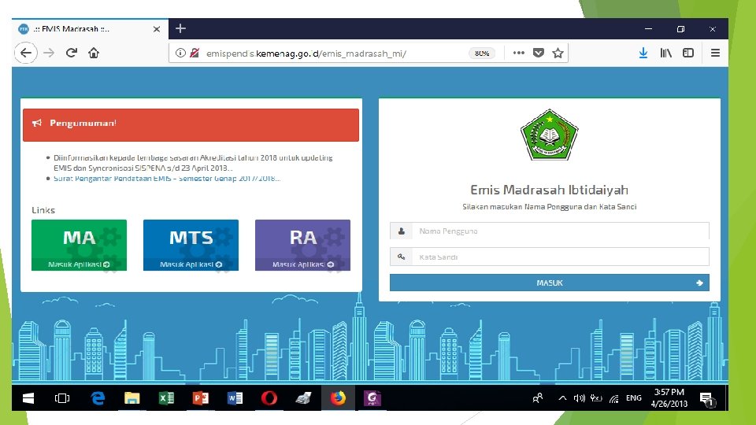Screen dimensions: 756x425
Task: Open the network status icon in the tray
Action: pyautogui.click(x=613, y=398)
